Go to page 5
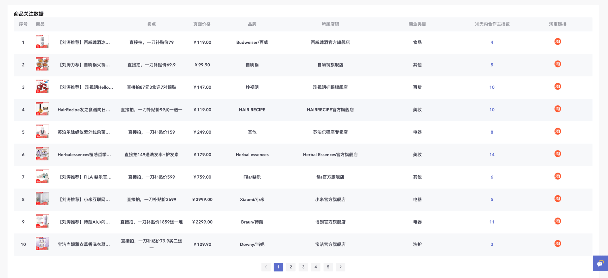Screen dimensions: 608x278 [x=328, y=267]
